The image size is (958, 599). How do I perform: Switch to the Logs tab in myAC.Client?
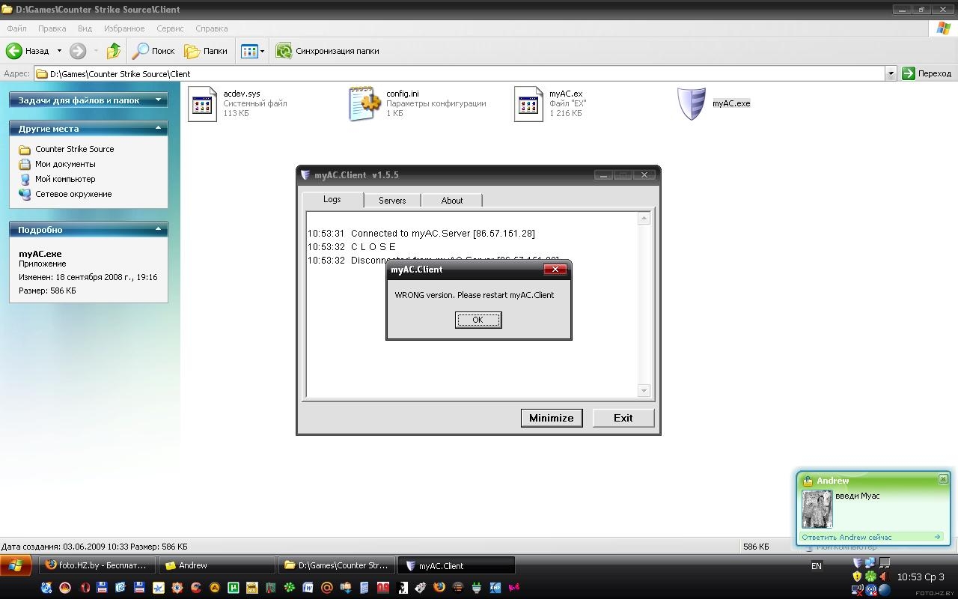pos(332,199)
